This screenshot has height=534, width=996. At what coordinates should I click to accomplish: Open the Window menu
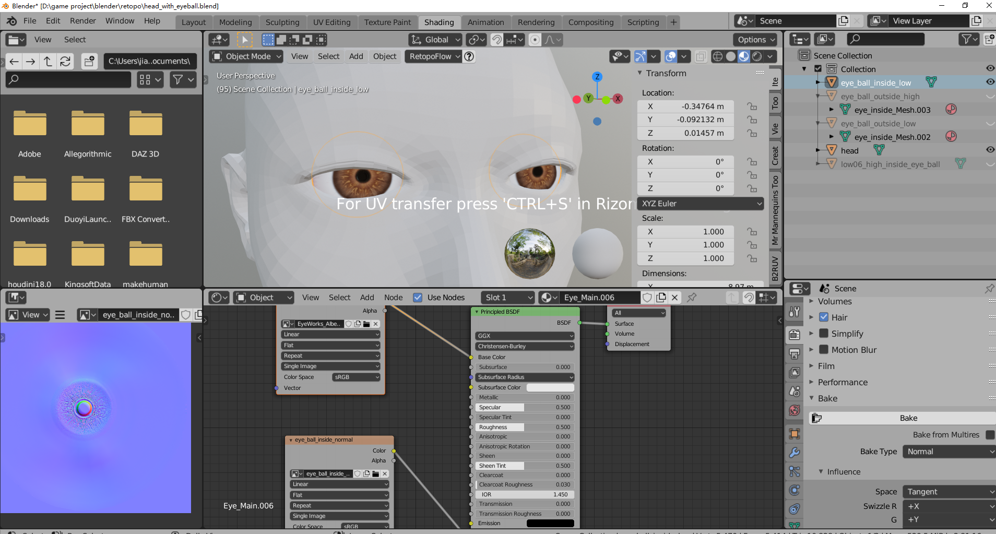(120, 21)
